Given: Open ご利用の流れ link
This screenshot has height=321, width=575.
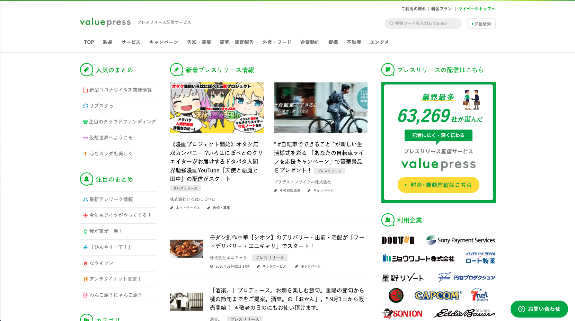Looking at the screenshot, I should (414, 9).
